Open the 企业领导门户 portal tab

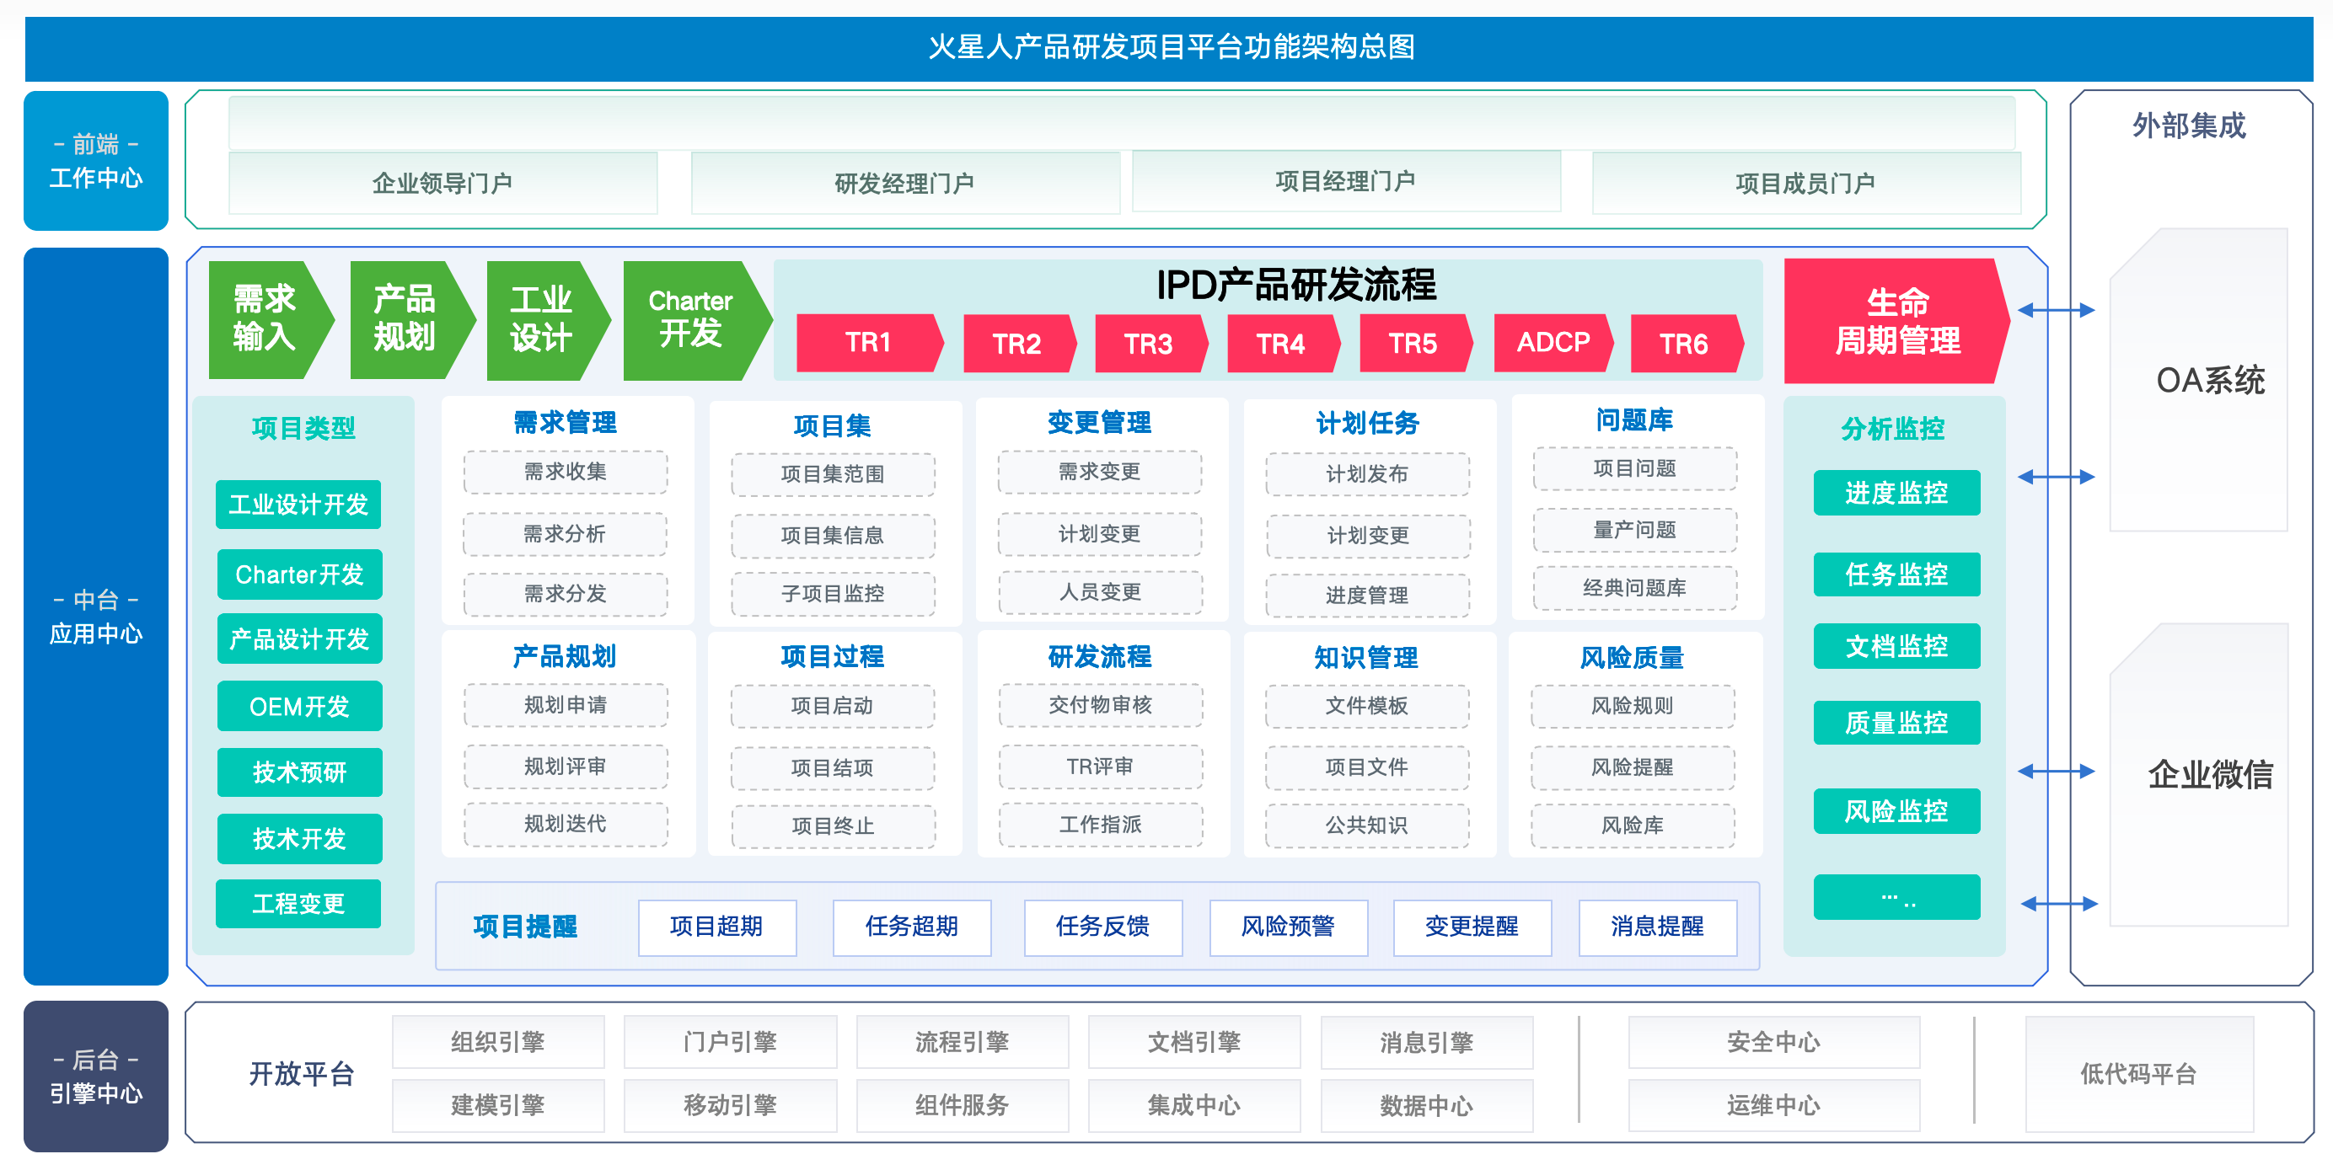coord(442,183)
